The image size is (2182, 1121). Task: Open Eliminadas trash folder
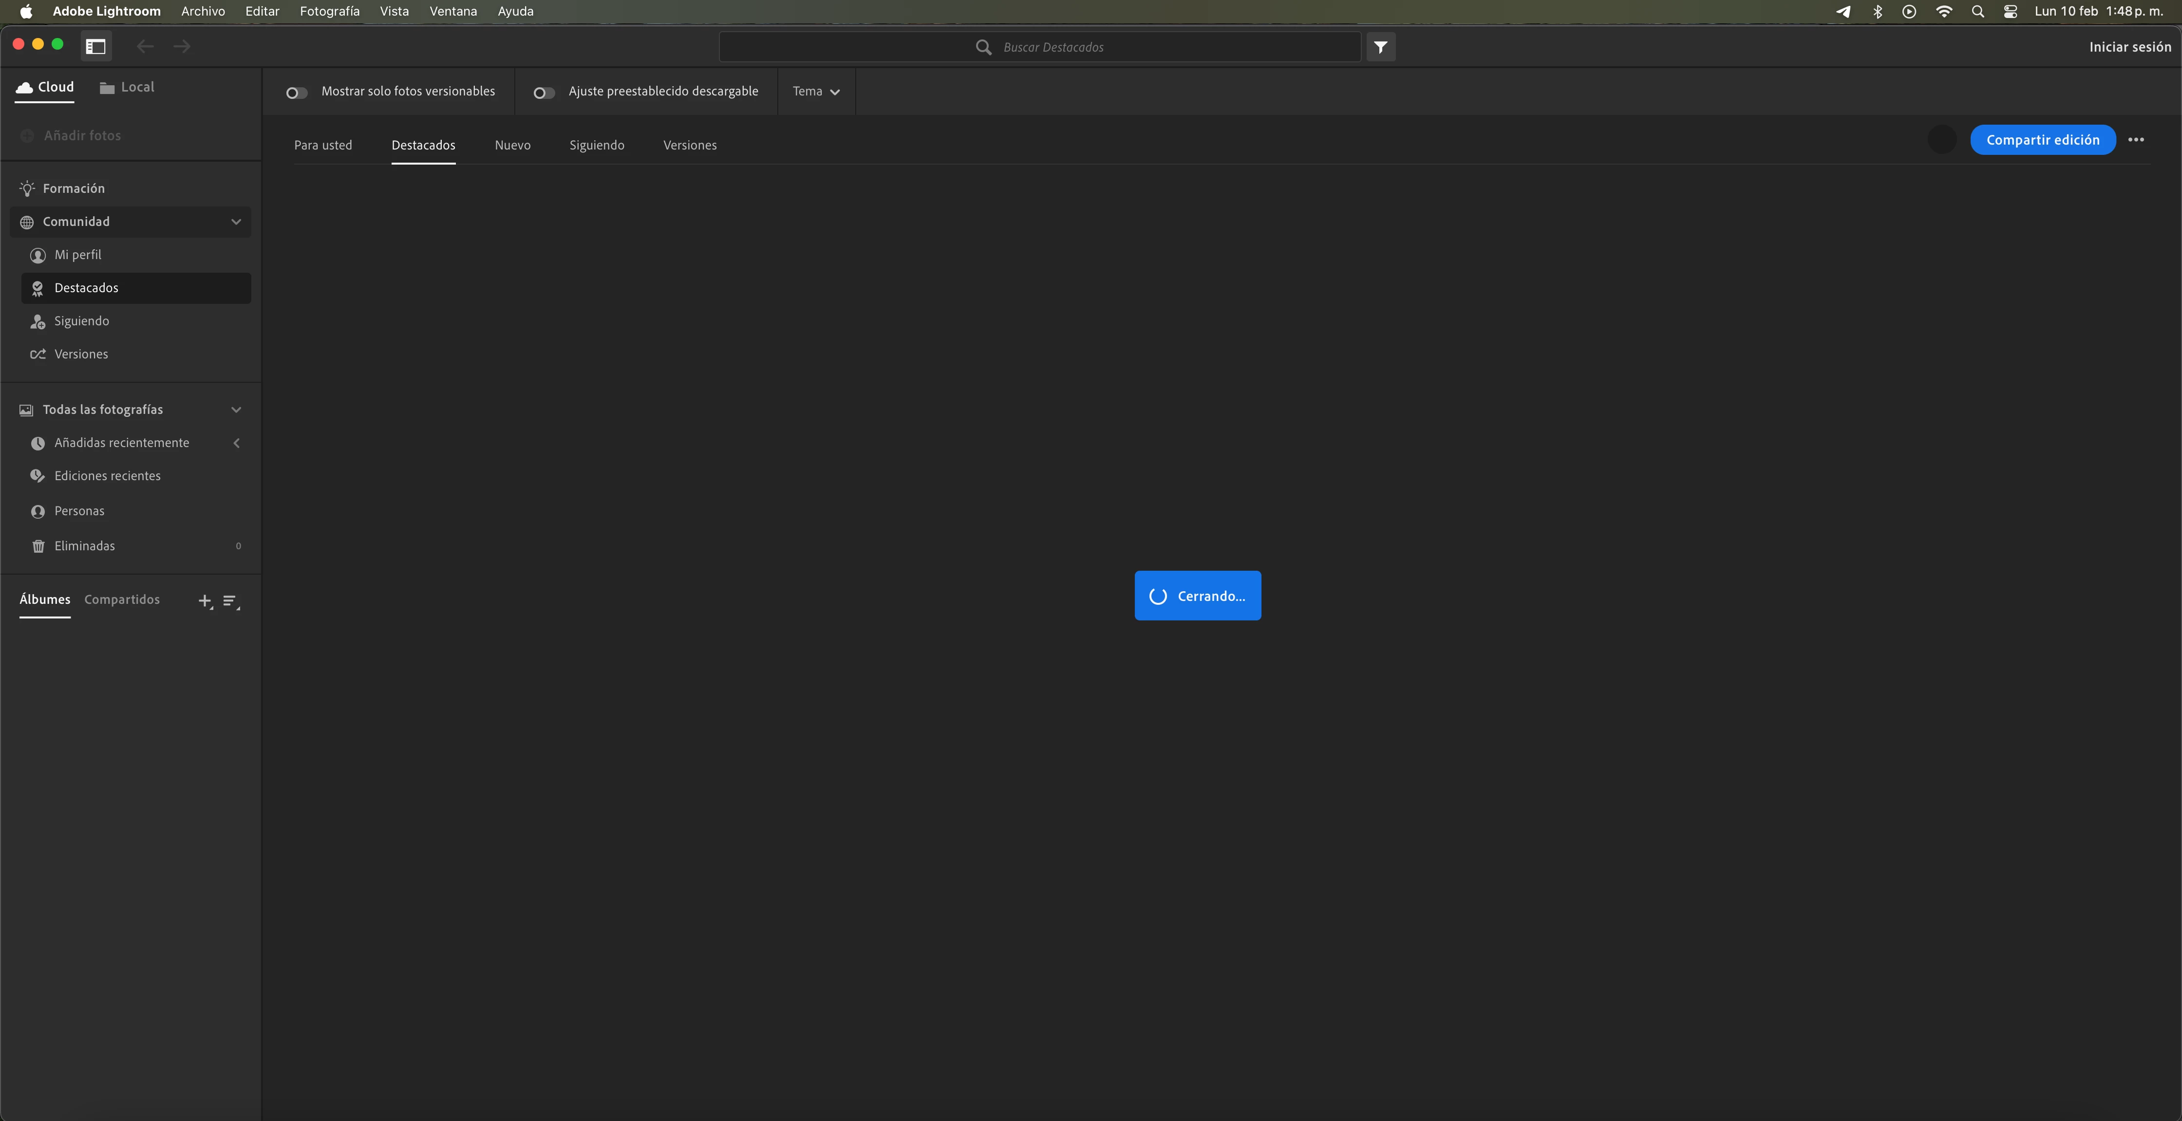pyautogui.click(x=84, y=546)
